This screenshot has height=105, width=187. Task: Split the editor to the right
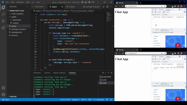[108, 7]
